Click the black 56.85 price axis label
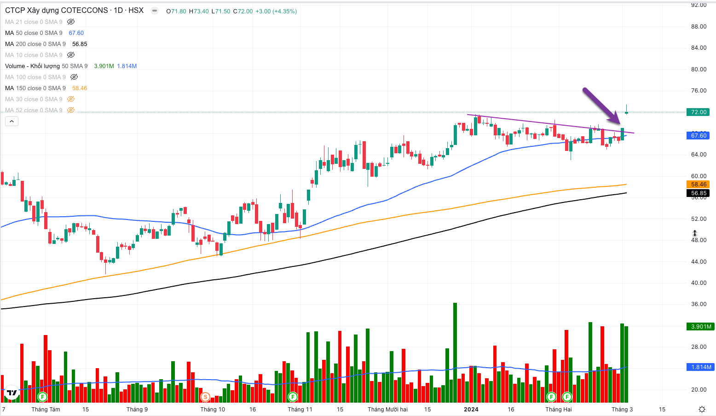Screen dimensions: 716x416 pyautogui.click(x=698, y=193)
